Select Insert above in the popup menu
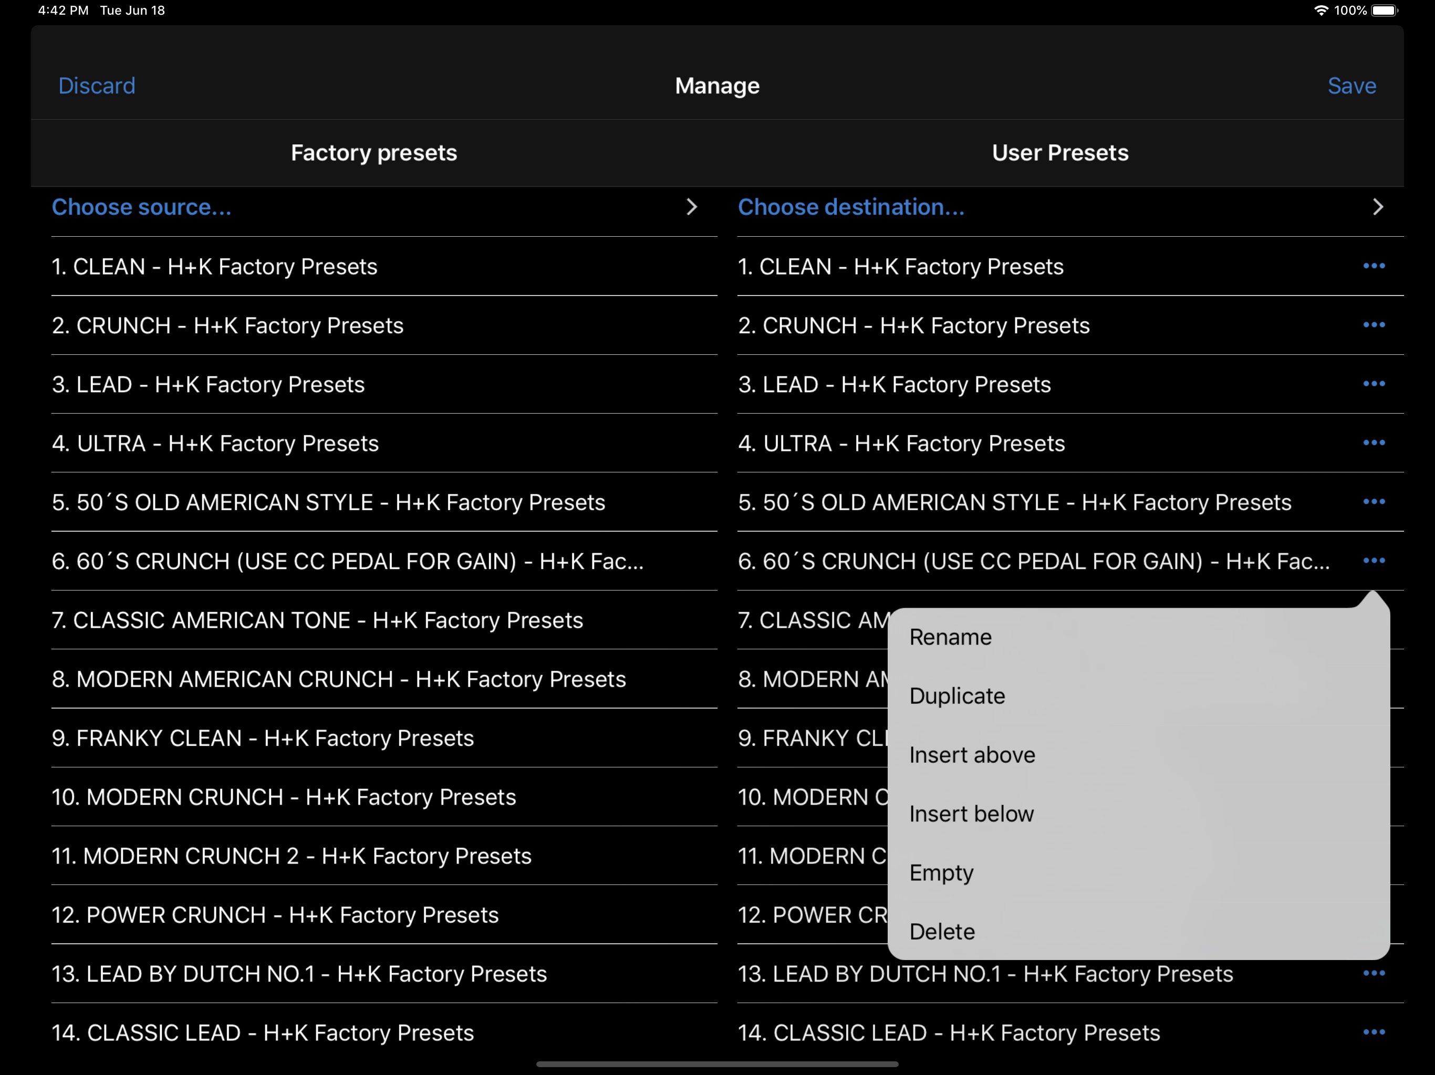Image resolution: width=1435 pixels, height=1075 pixels. pos(1139,755)
